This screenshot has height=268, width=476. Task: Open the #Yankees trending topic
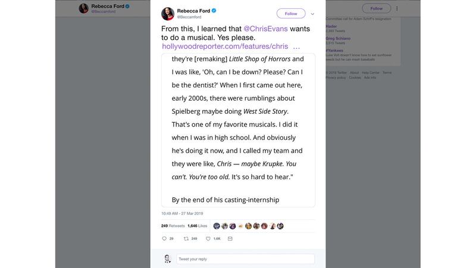[x=335, y=50]
